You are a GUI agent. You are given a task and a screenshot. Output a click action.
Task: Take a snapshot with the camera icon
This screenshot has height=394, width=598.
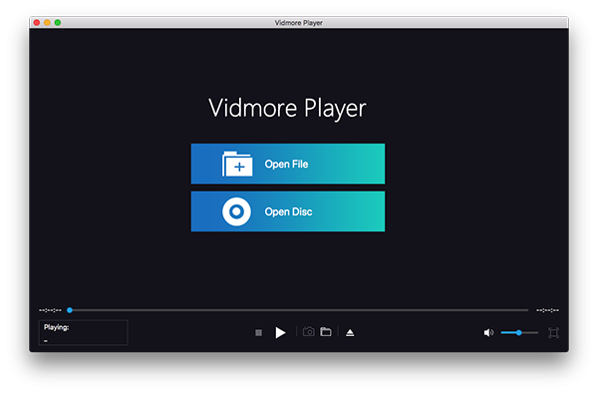point(309,332)
